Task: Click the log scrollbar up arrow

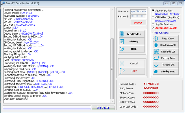Action: tap(112, 10)
